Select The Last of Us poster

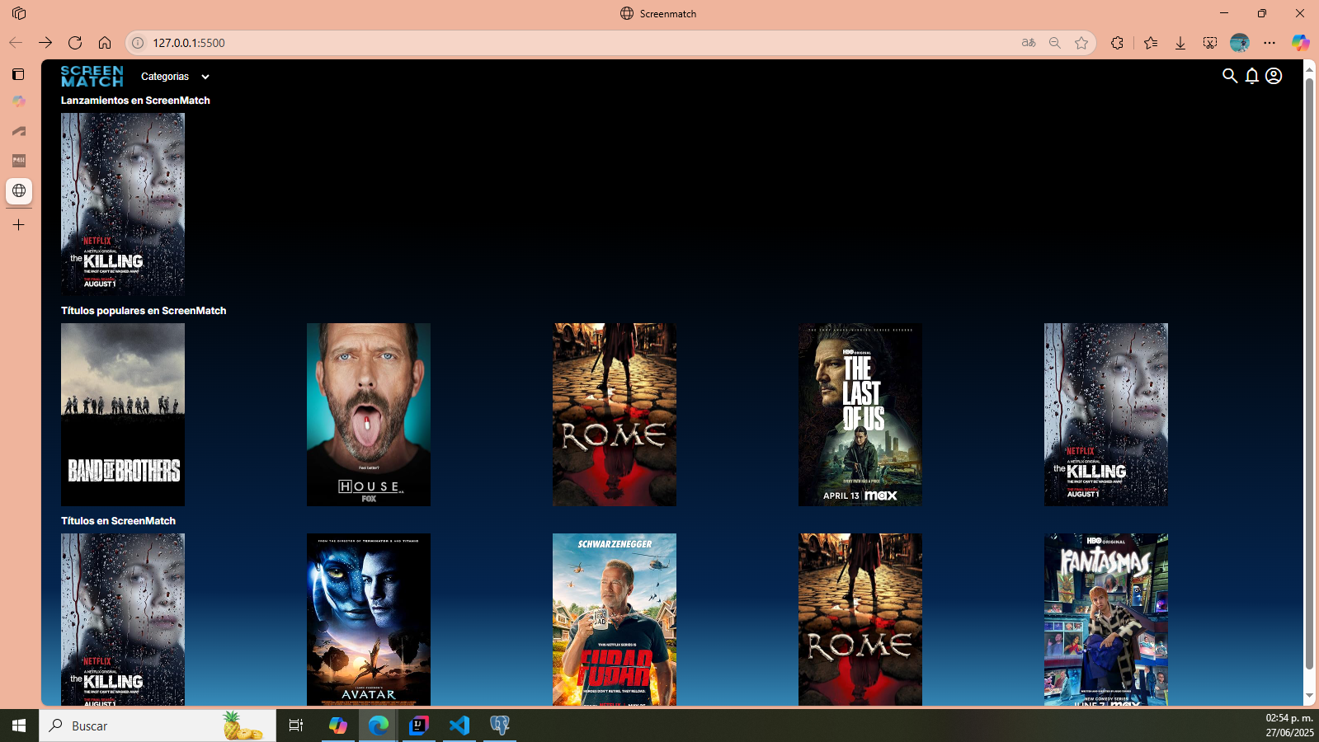pos(860,415)
